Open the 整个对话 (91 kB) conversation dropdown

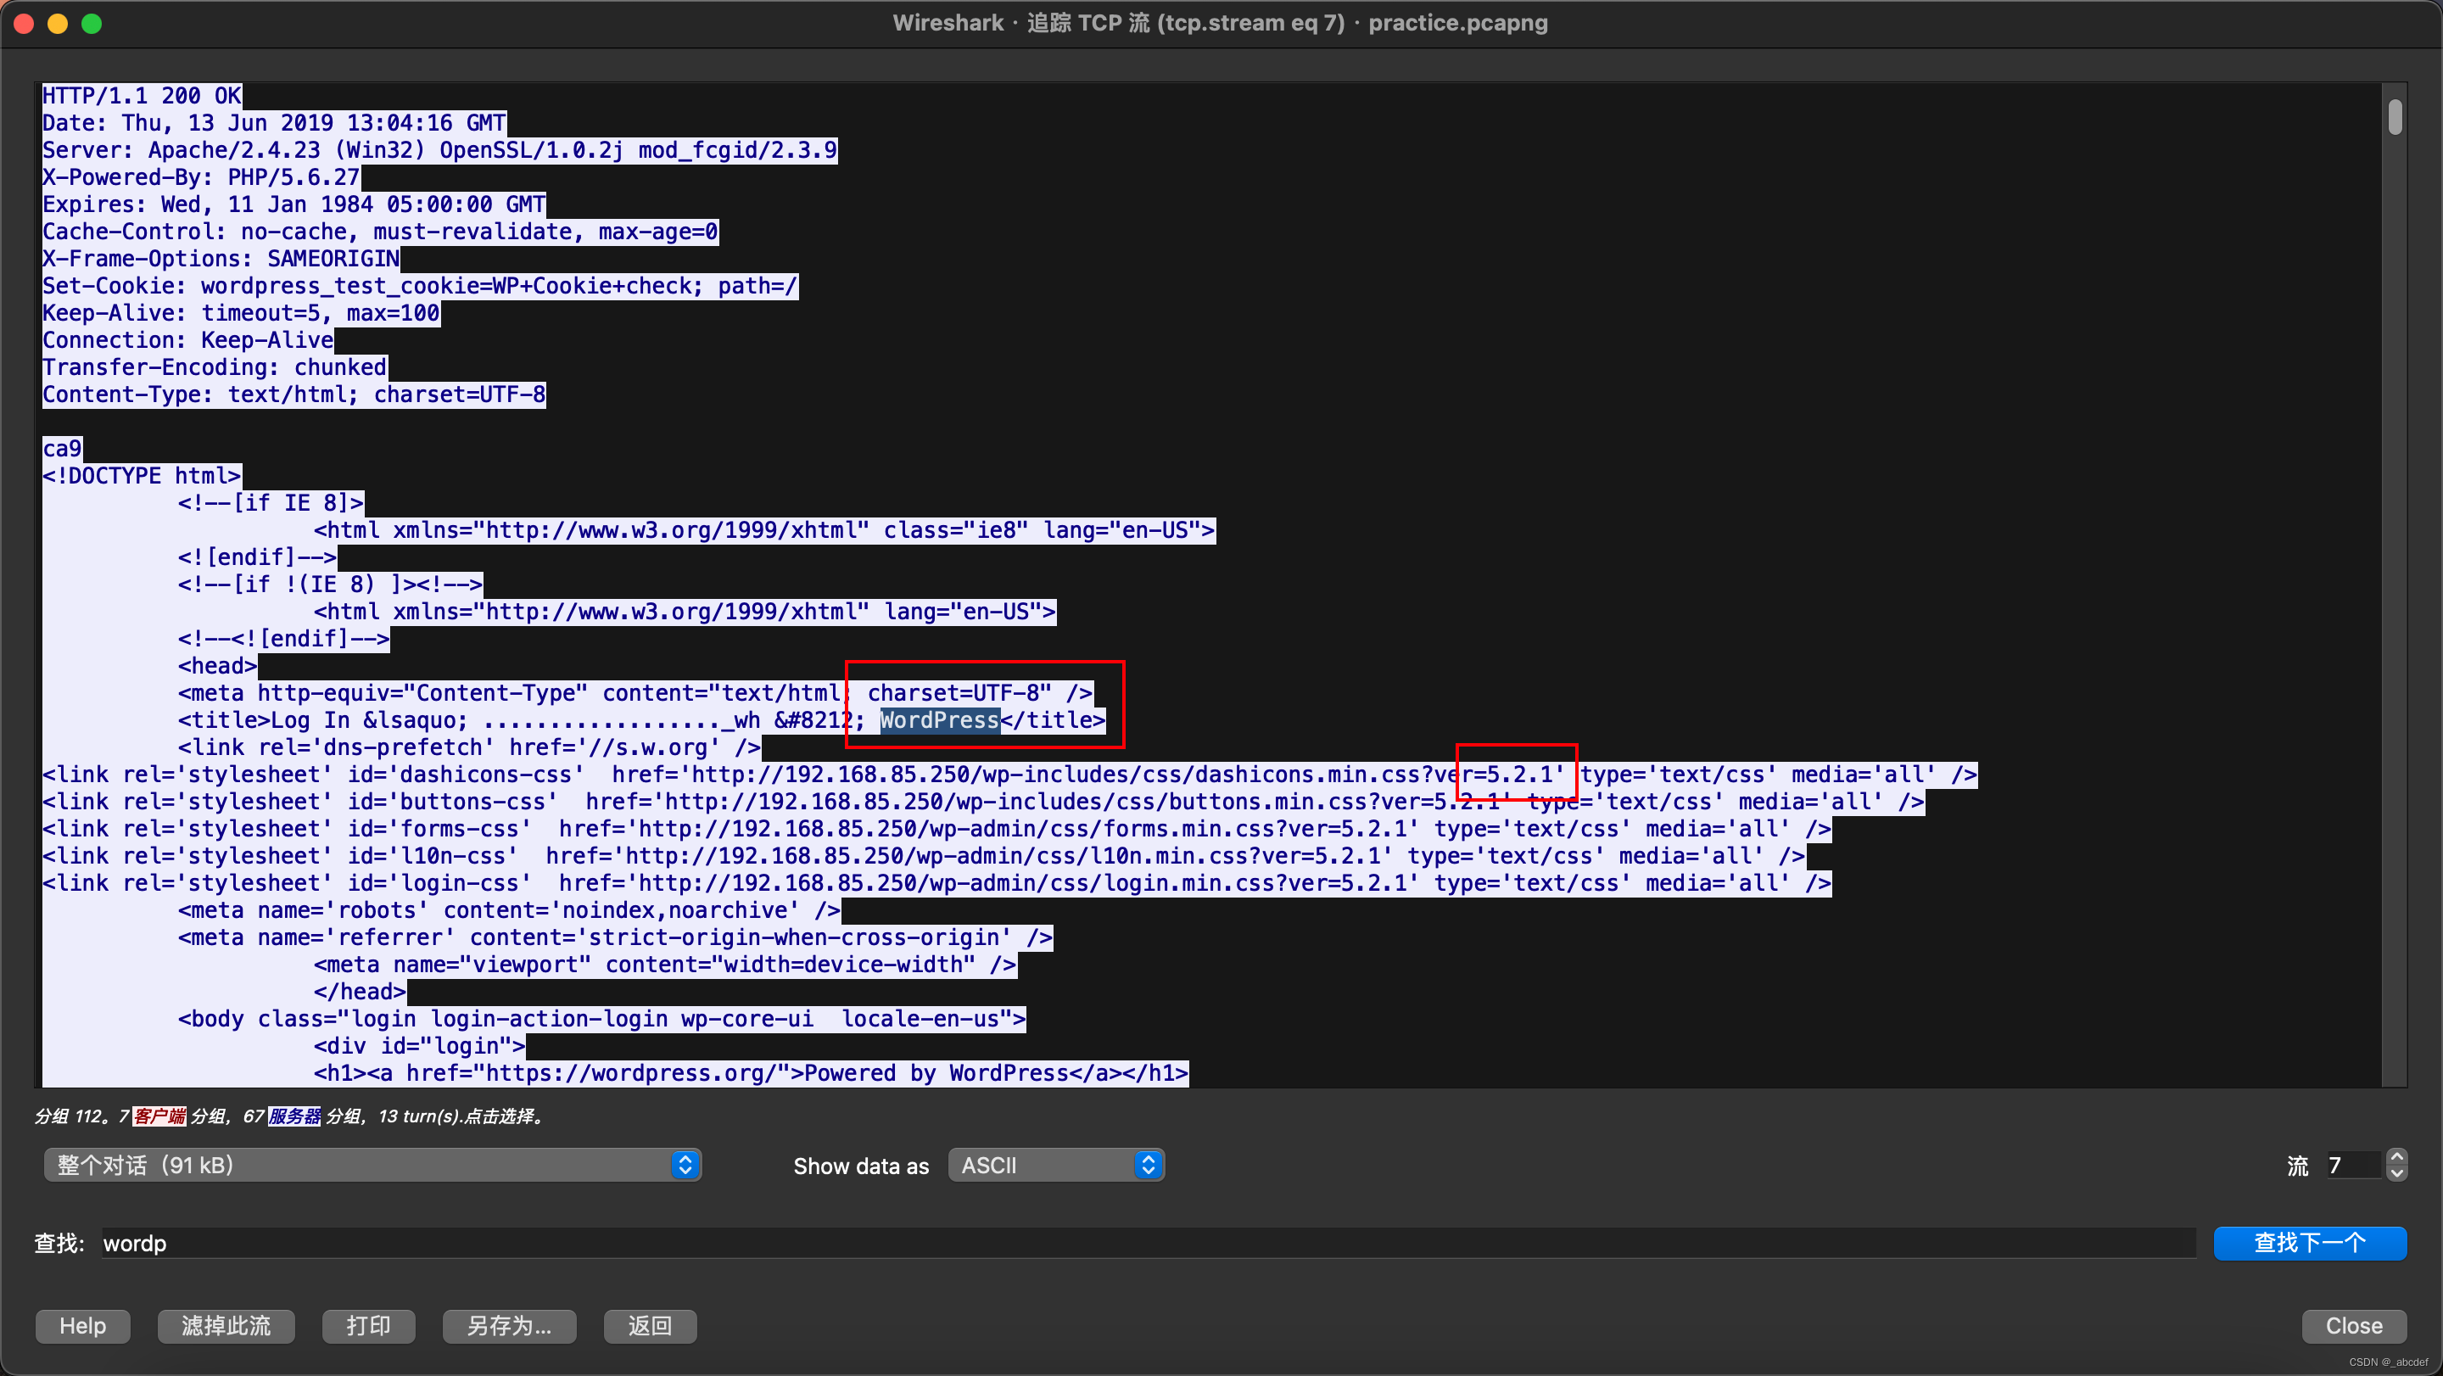tap(372, 1165)
